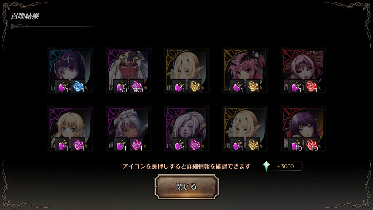The width and height of the screenshot is (373, 210).
Task: Click the pink crystal under blonde blue-eyed character
Action: click(78, 145)
